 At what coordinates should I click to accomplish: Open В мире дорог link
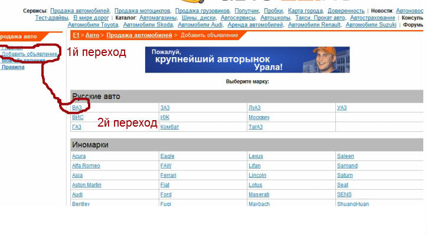click(x=91, y=18)
